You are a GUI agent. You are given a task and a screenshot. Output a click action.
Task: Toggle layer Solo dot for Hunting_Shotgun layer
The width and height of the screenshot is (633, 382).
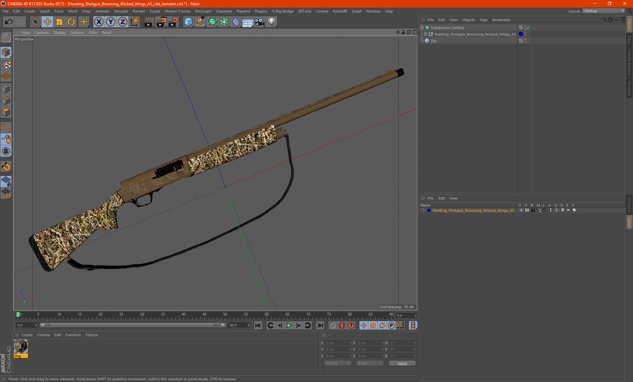(521, 210)
